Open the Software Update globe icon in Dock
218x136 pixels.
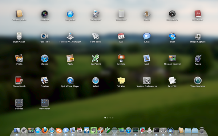pyautogui.click(x=170, y=130)
